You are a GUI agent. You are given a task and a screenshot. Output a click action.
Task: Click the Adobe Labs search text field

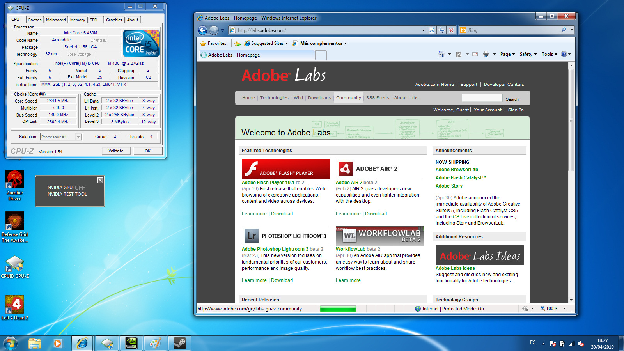482,98
